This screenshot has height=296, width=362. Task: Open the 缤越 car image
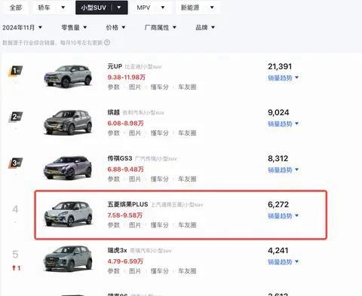(x=68, y=122)
